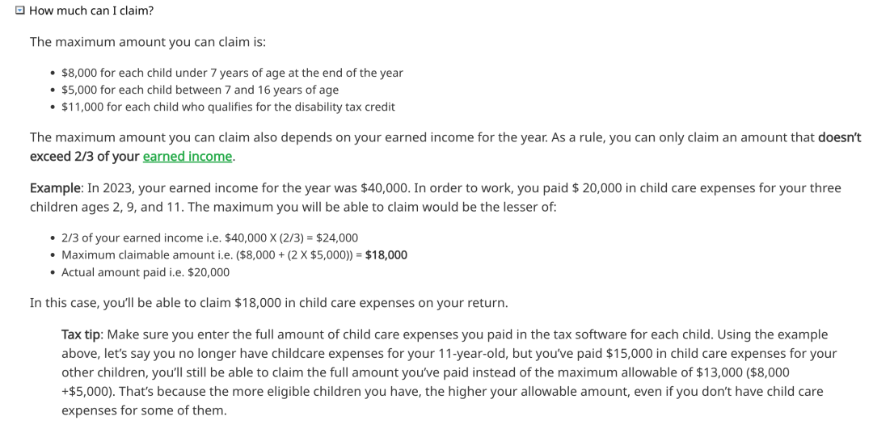
Task: Click the '$11,000' disability tax credit bullet
Action: click(228, 107)
